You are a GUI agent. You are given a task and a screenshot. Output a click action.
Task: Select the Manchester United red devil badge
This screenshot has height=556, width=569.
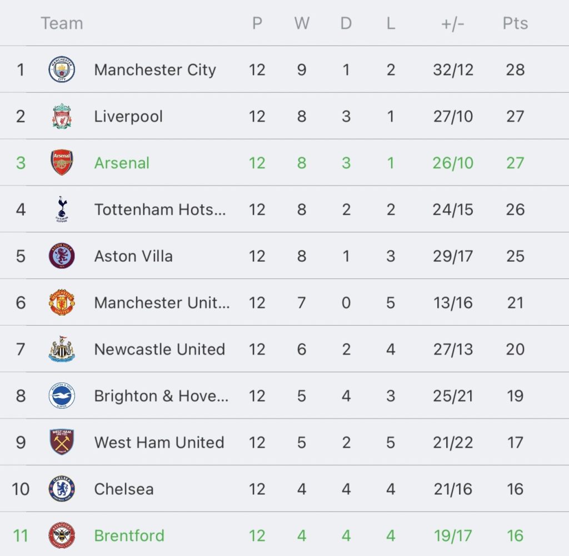point(62,302)
